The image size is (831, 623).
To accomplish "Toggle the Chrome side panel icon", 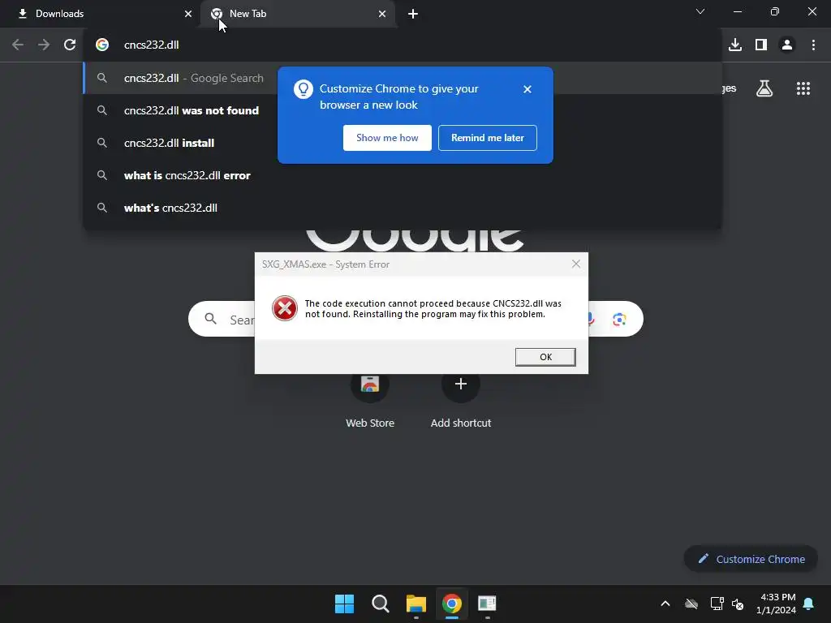I will coord(761,45).
